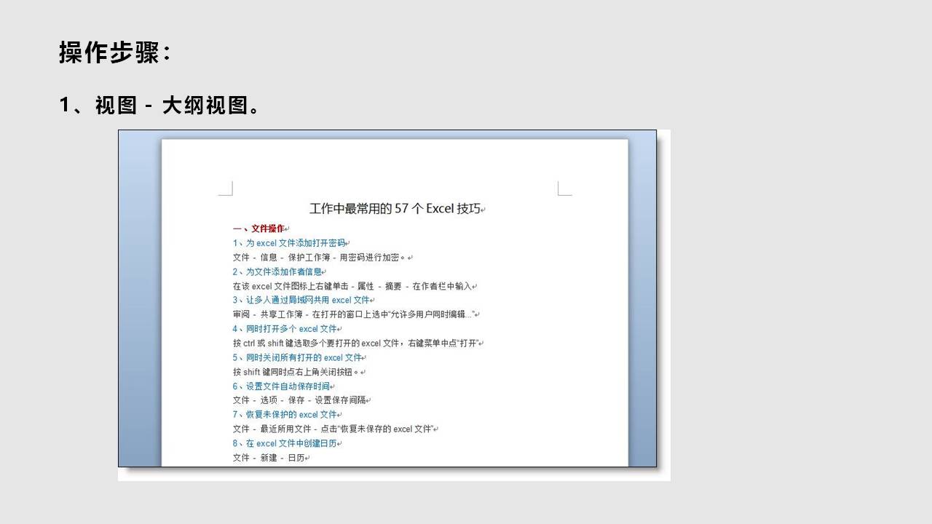Click the line 文件 - 新建 - 日历
The width and height of the screenshot is (932, 524).
point(269,458)
